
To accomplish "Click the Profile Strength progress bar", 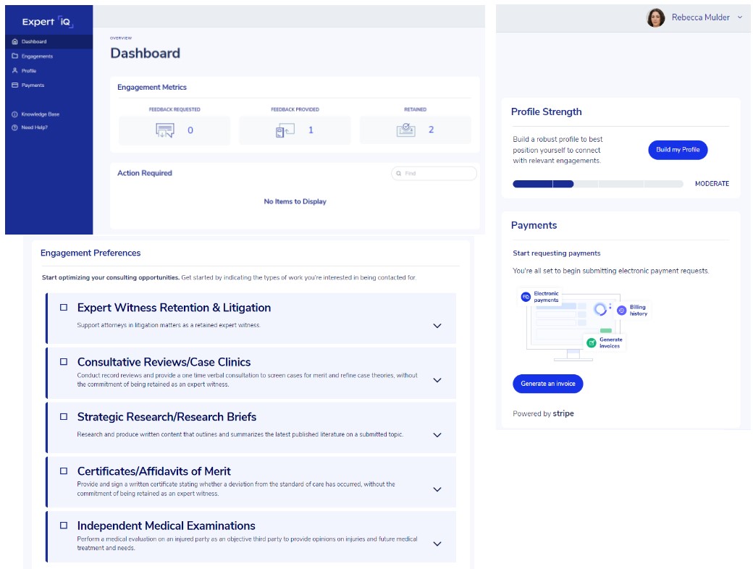I will tap(597, 184).
